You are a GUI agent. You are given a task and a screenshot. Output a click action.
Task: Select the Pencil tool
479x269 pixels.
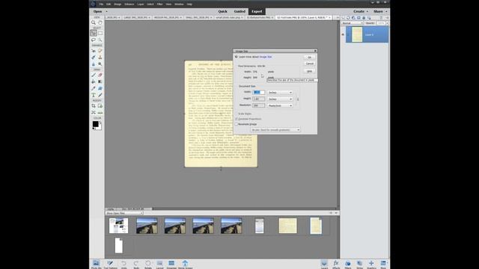pyautogui.click(x=100, y=95)
